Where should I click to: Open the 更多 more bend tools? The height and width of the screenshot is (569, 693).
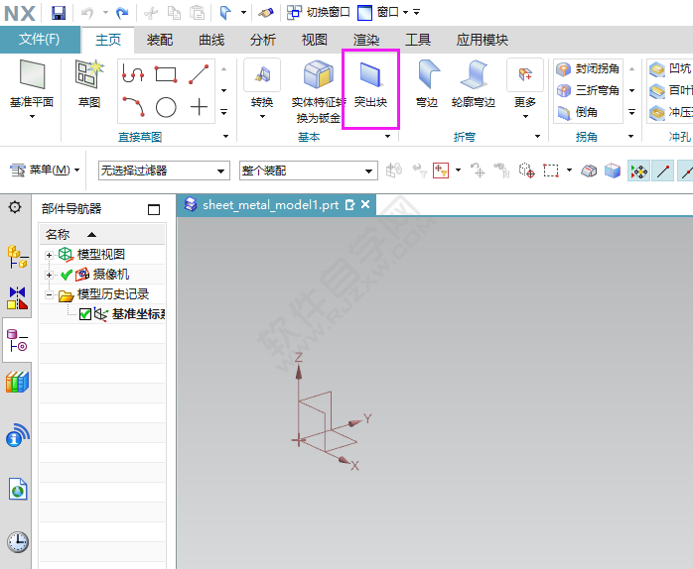pyautogui.click(x=525, y=88)
